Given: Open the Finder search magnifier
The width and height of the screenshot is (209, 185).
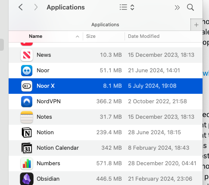Looking at the screenshot, I should tap(190, 7).
